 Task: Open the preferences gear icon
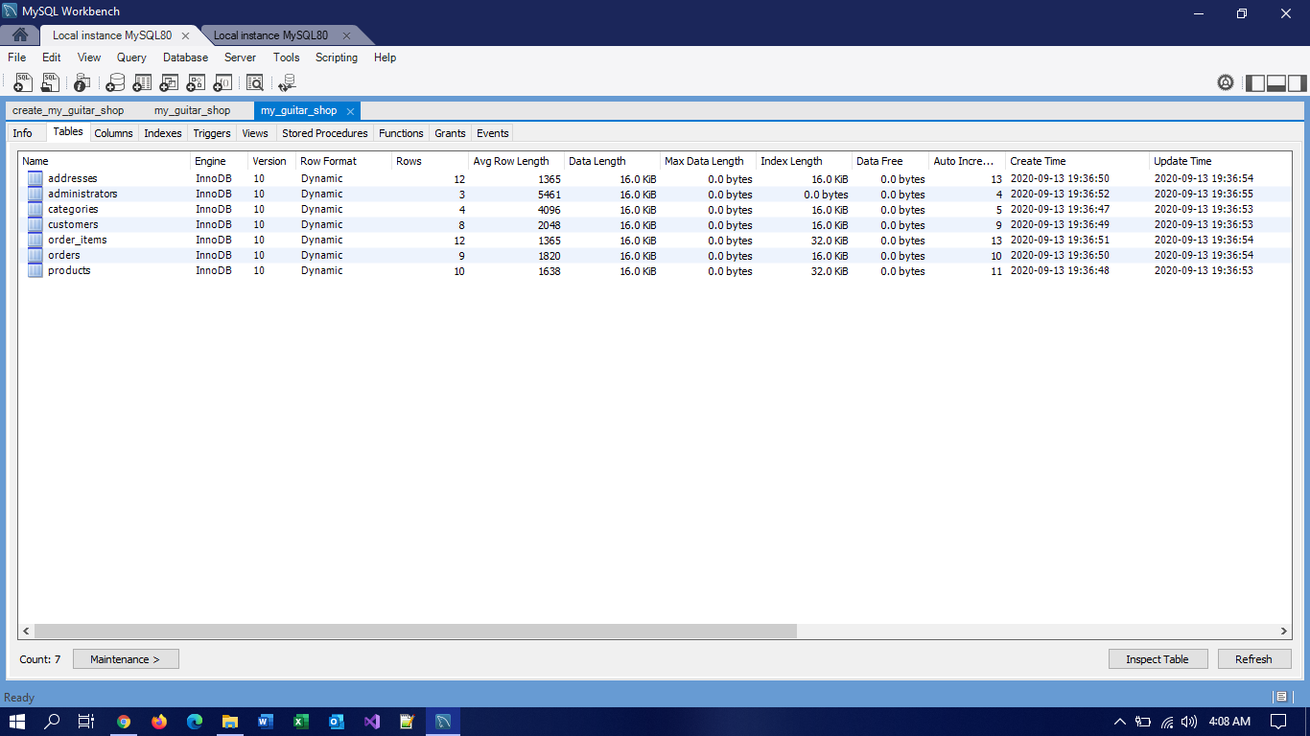coord(1226,82)
